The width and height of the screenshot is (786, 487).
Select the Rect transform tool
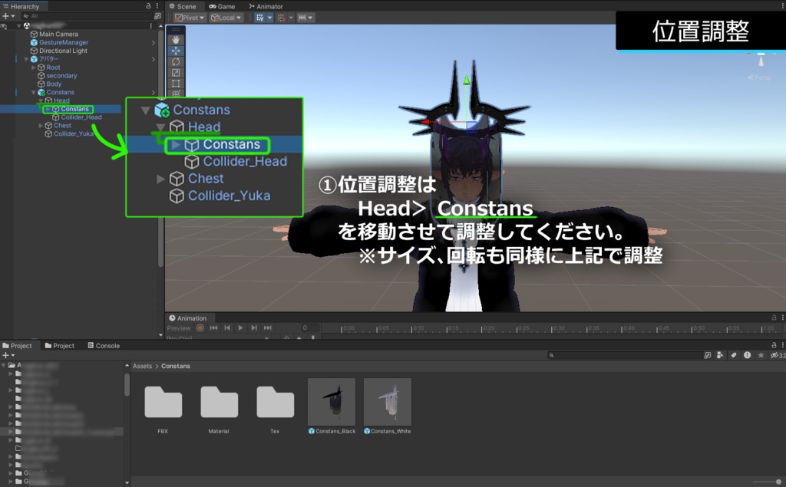(176, 84)
